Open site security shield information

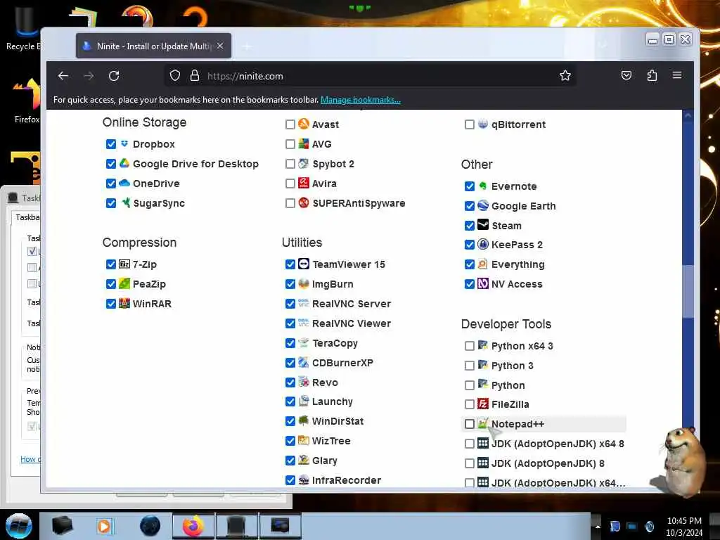(175, 76)
